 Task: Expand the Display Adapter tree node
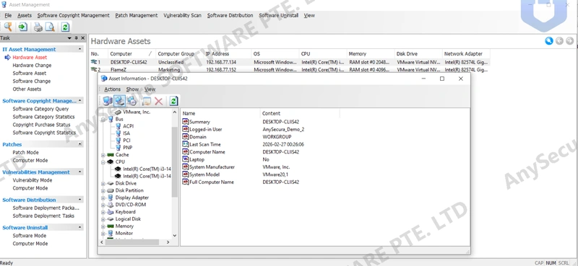(103, 198)
